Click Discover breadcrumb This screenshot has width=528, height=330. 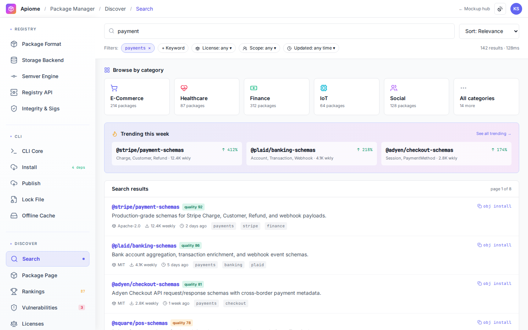pyautogui.click(x=115, y=9)
